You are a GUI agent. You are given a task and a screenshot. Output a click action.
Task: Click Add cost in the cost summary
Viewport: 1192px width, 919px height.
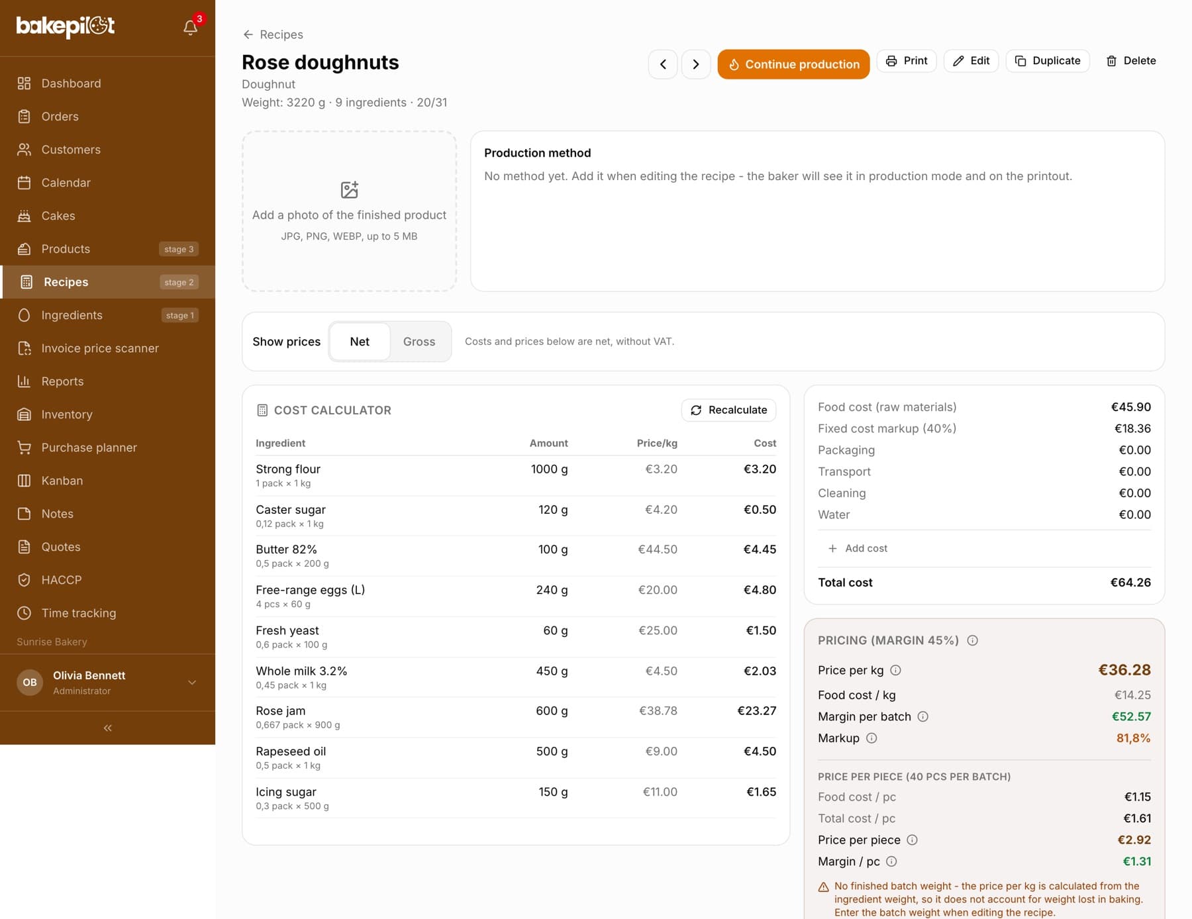pos(858,548)
